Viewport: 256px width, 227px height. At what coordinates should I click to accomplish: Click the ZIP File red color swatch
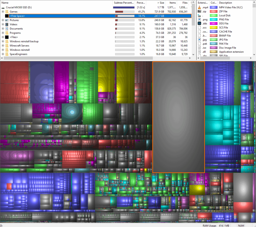(213, 11)
